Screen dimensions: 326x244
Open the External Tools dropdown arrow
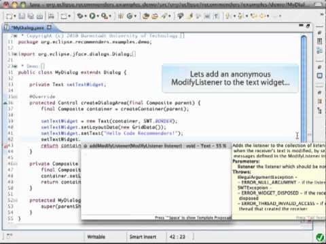tap(110, 16)
